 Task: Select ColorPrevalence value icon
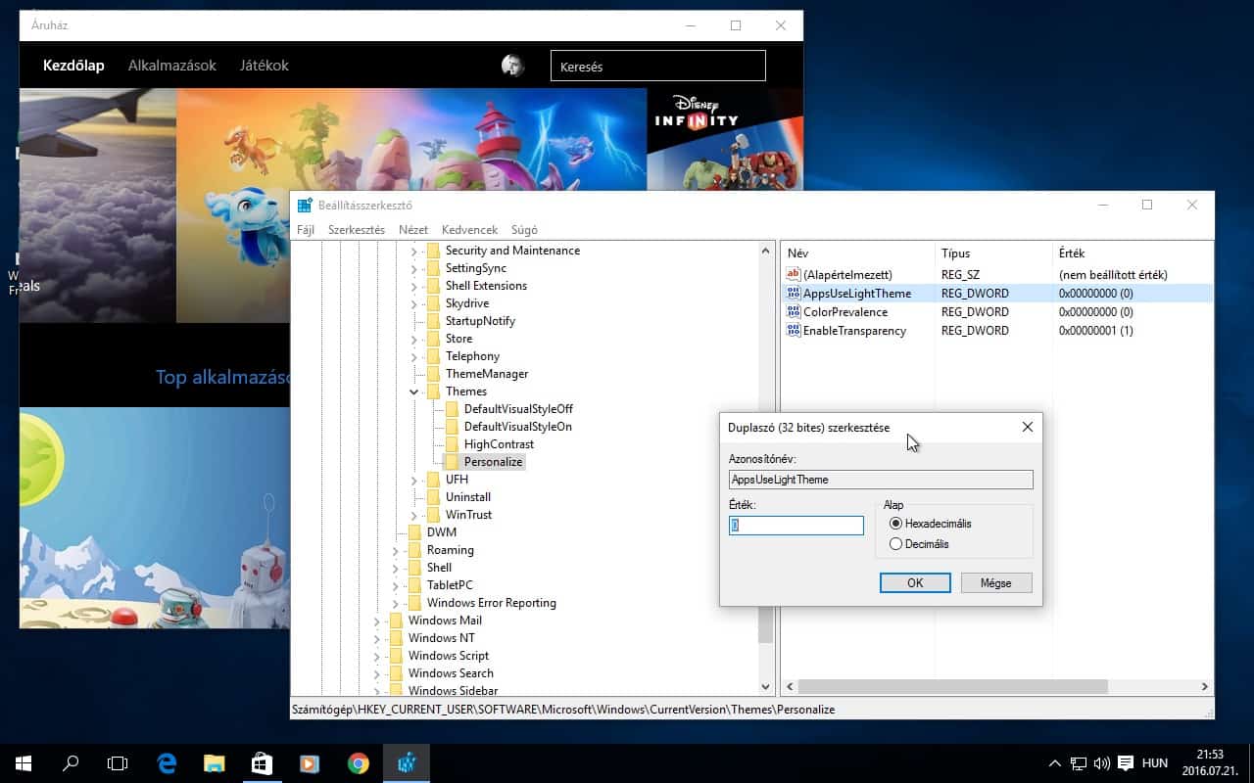click(x=794, y=312)
